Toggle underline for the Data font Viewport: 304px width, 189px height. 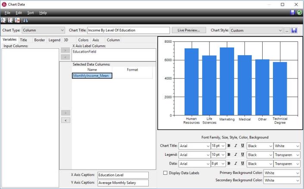point(242,164)
